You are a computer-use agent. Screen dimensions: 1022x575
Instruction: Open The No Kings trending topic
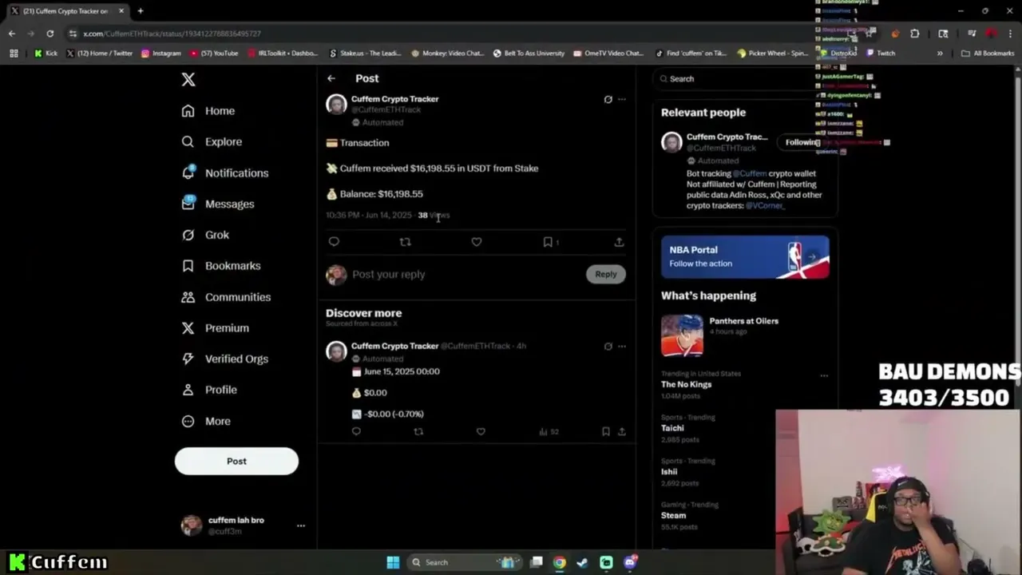(686, 384)
